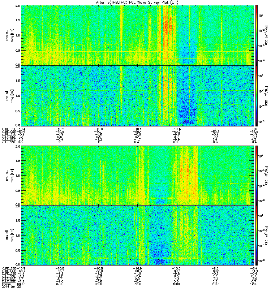Click the THC ephemeris X_RE_GSE value '-8.4'
Image resolution: width=271 pixels, height=289 pixels.
coord(254,268)
